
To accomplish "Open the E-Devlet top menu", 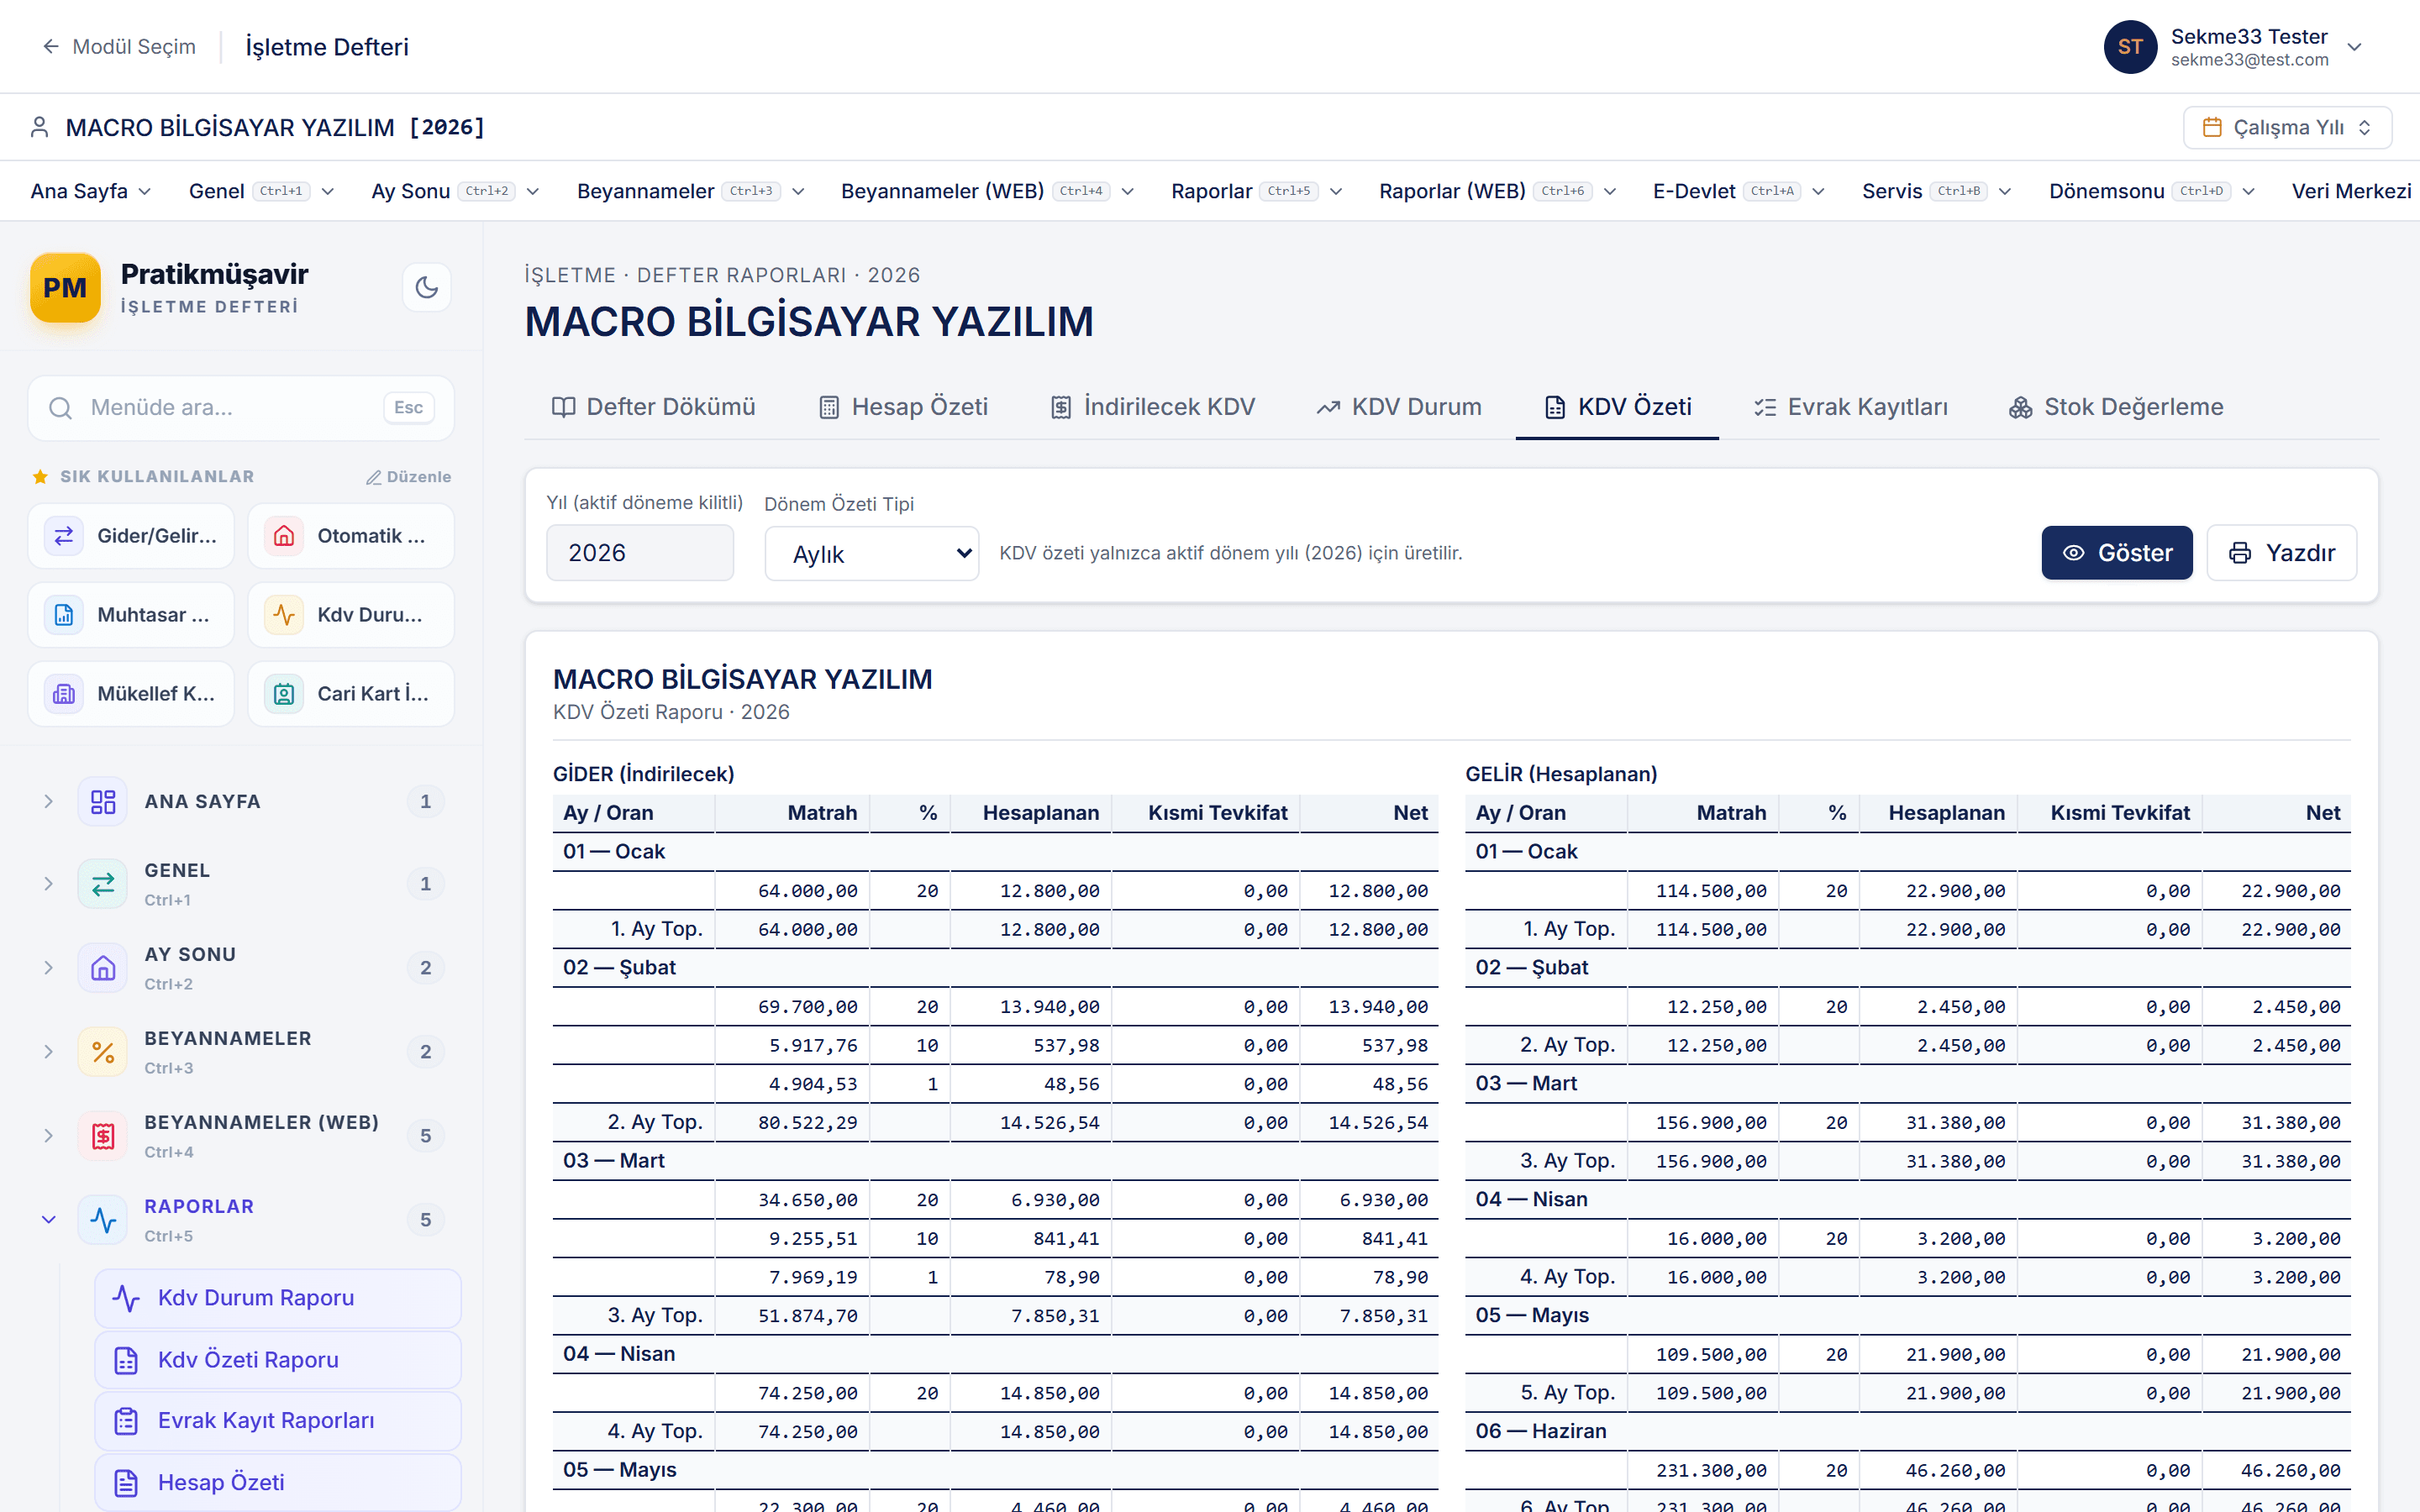I will tap(1740, 191).
